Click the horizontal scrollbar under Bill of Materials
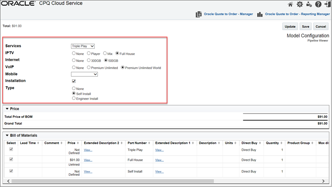This screenshot has width=332, height=187. tap(112, 181)
